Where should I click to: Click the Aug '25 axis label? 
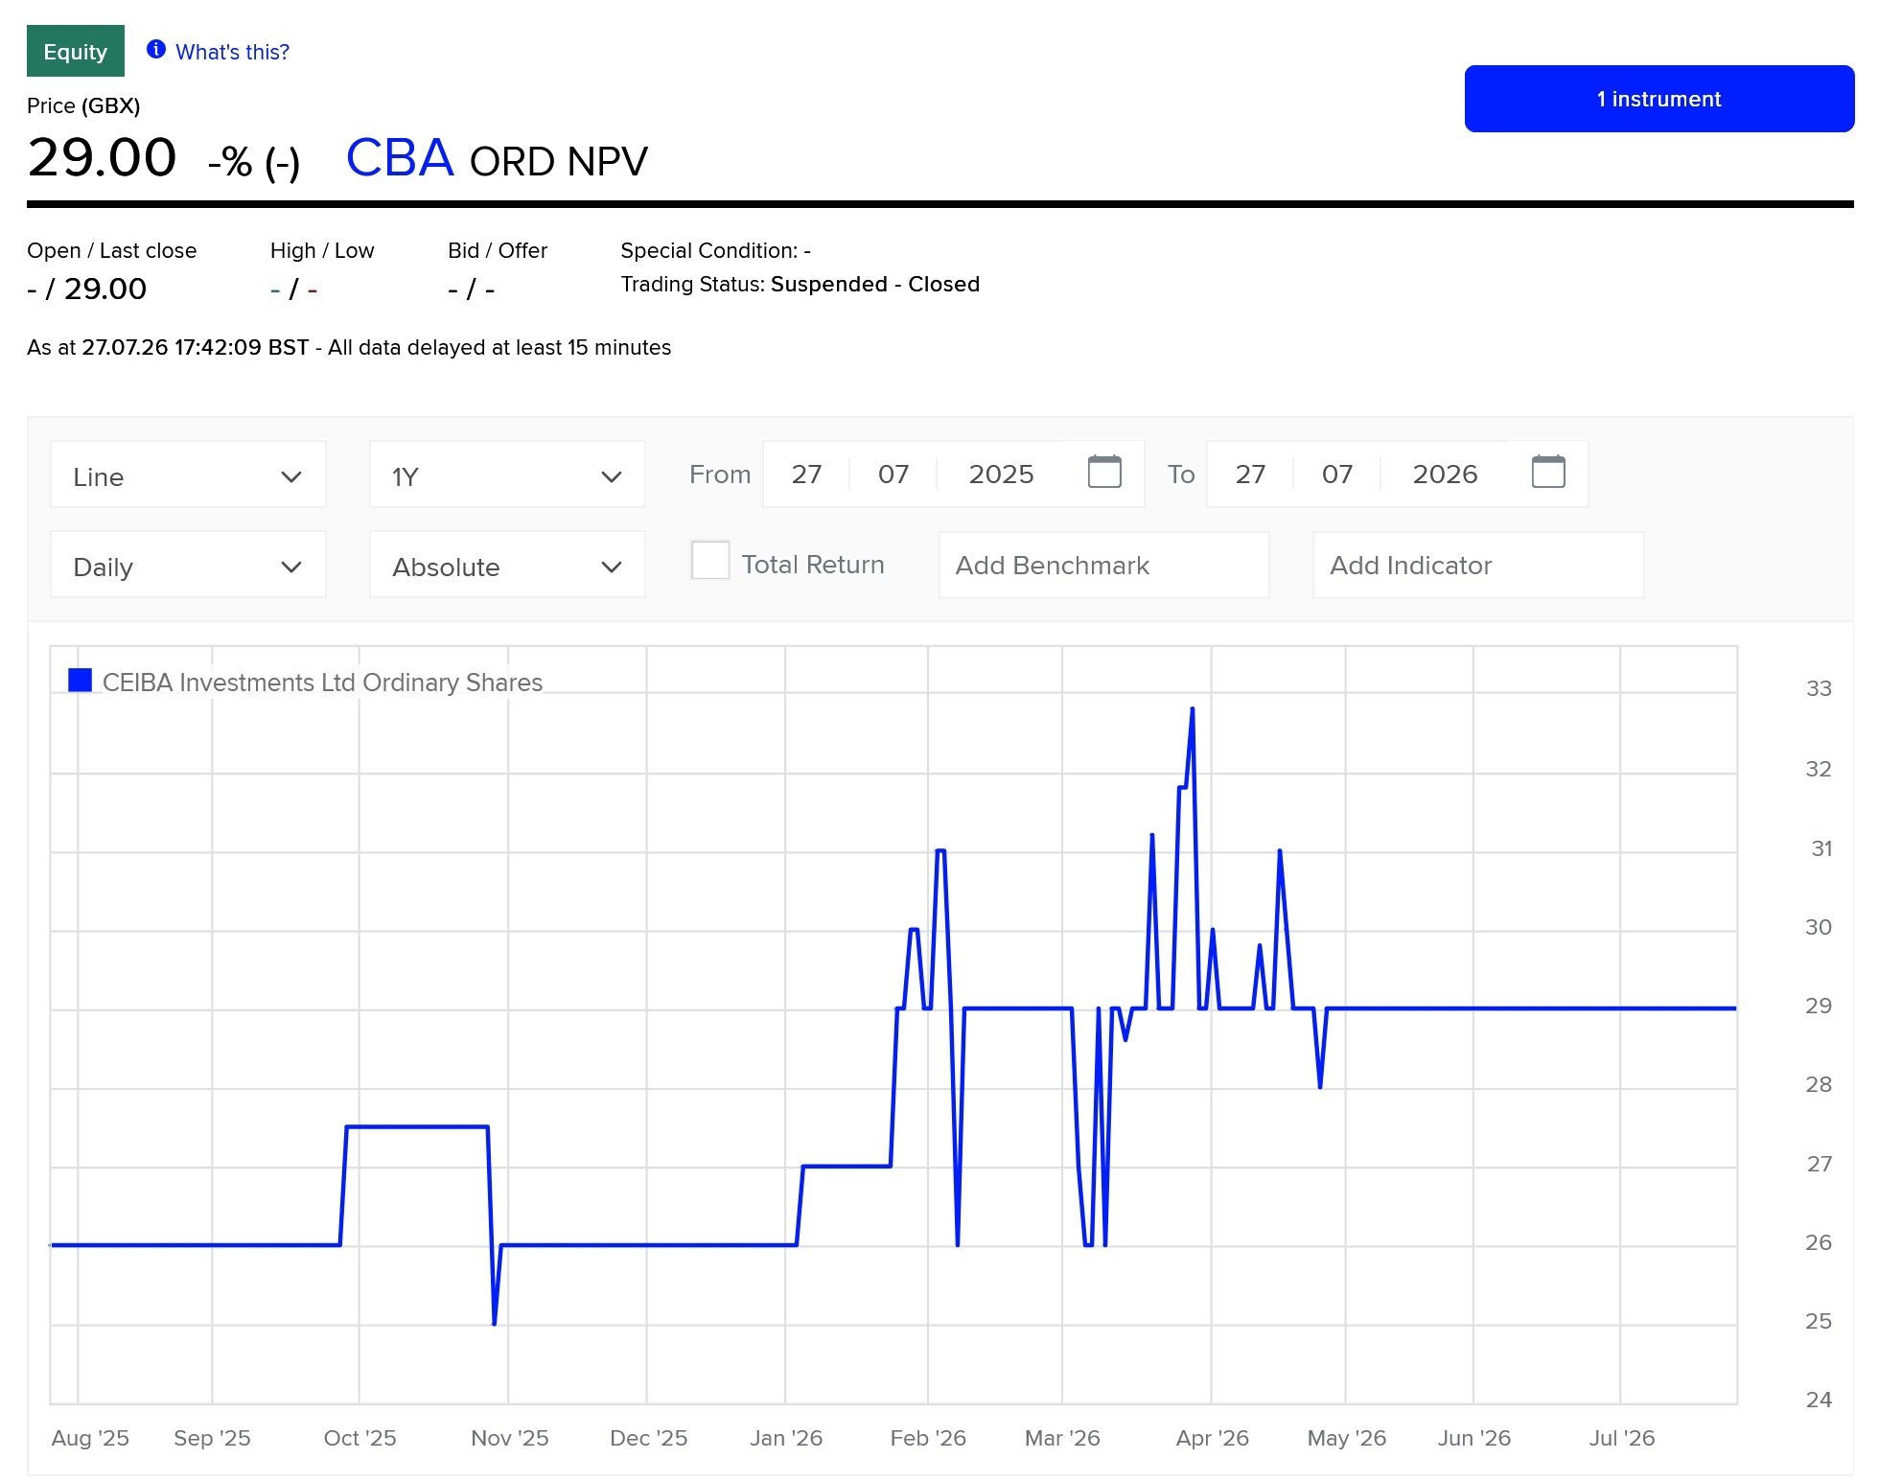pos(90,1438)
